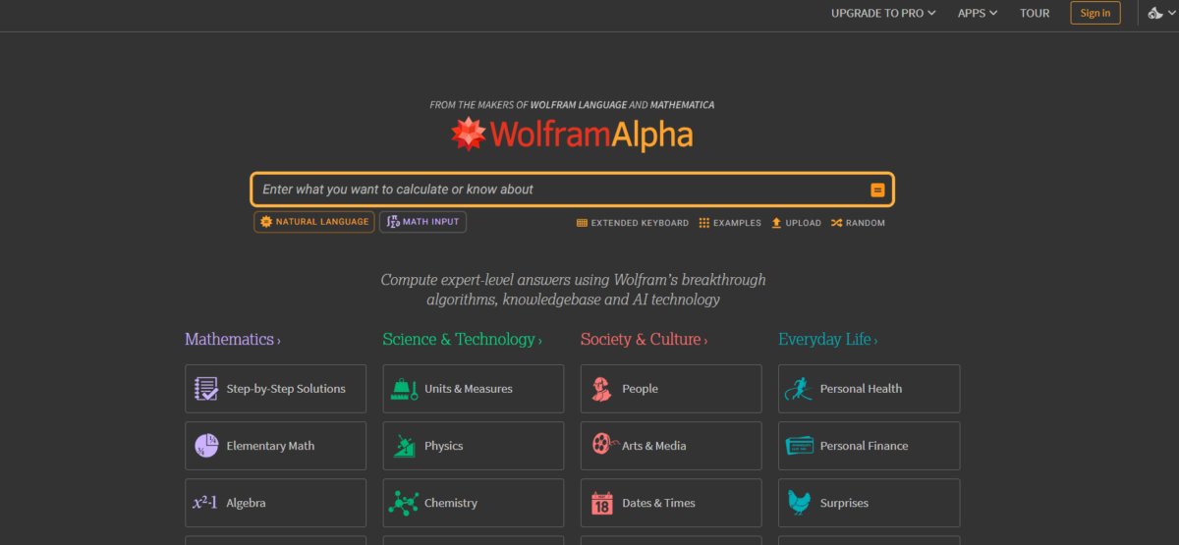The image size is (1179, 545).
Task: Click the Sign in button
Action: (1095, 13)
